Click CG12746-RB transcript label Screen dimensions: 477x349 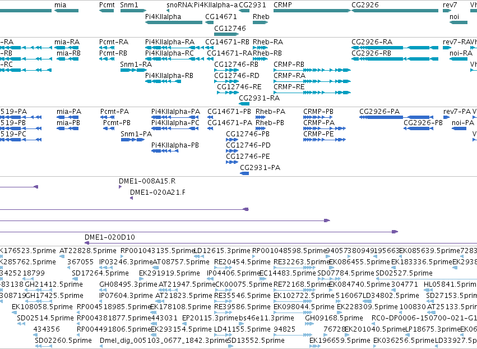pos(236,65)
